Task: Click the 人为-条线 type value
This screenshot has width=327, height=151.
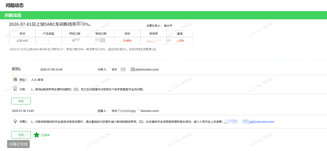Action: point(37,80)
